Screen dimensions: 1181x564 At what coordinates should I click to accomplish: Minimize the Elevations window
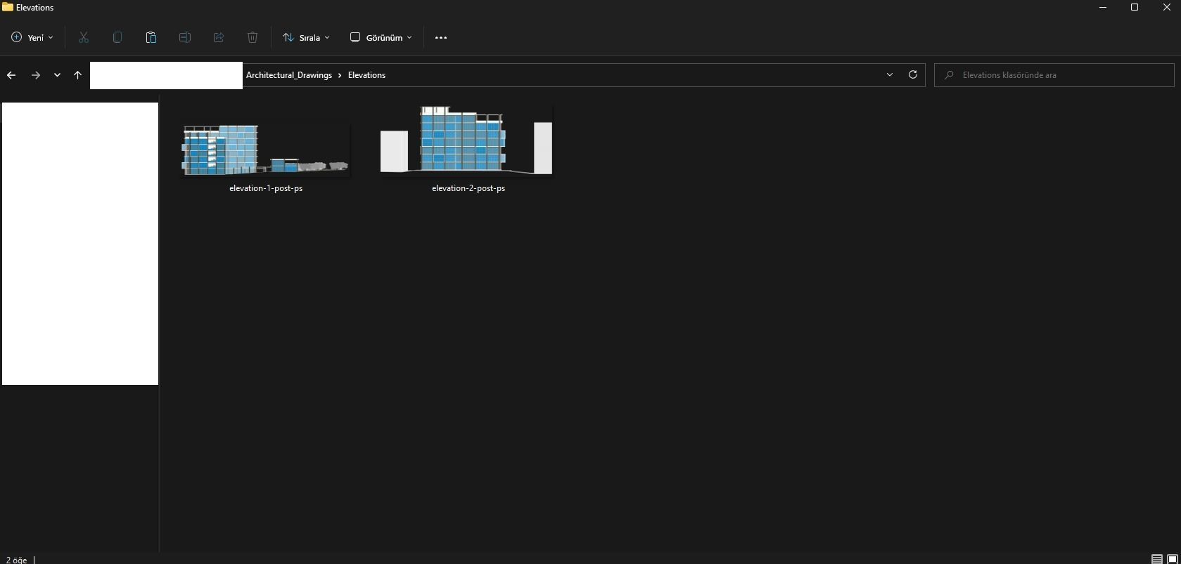click(x=1103, y=8)
